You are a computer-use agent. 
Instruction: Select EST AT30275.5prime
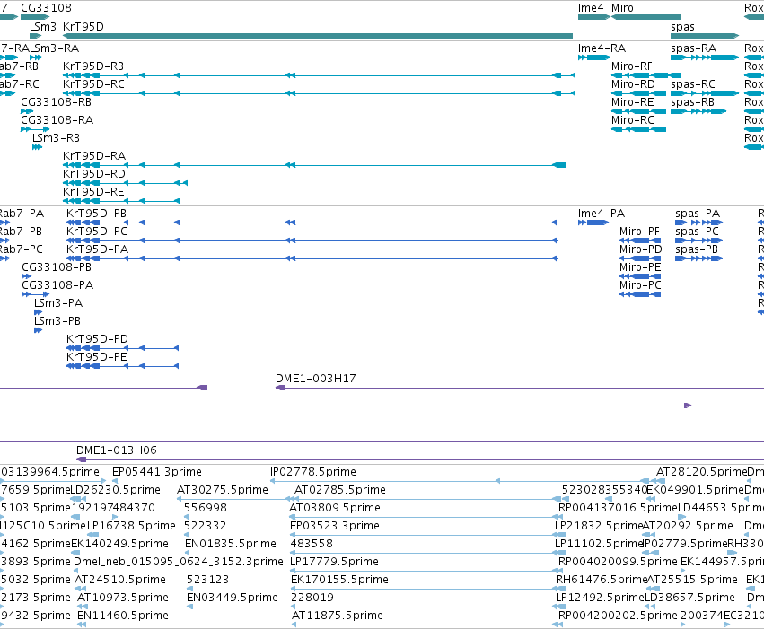click(222, 490)
